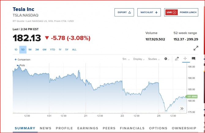Switch chart to 1M range

pos(30,50)
